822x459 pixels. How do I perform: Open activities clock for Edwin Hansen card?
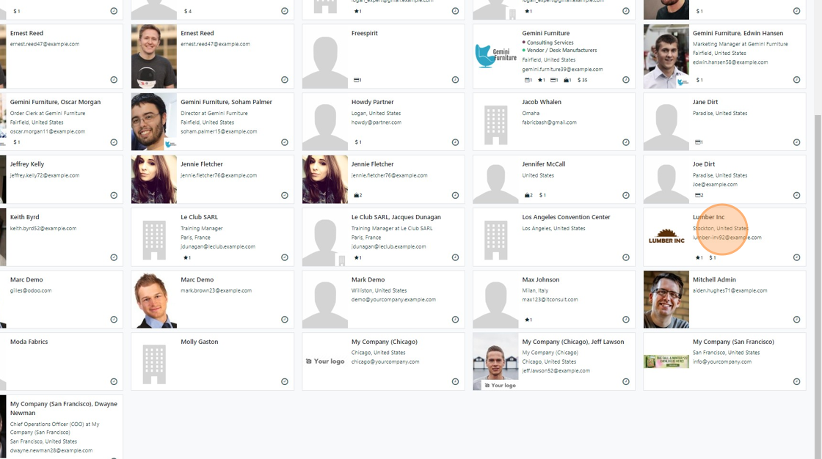pyautogui.click(x=796, y=80)
